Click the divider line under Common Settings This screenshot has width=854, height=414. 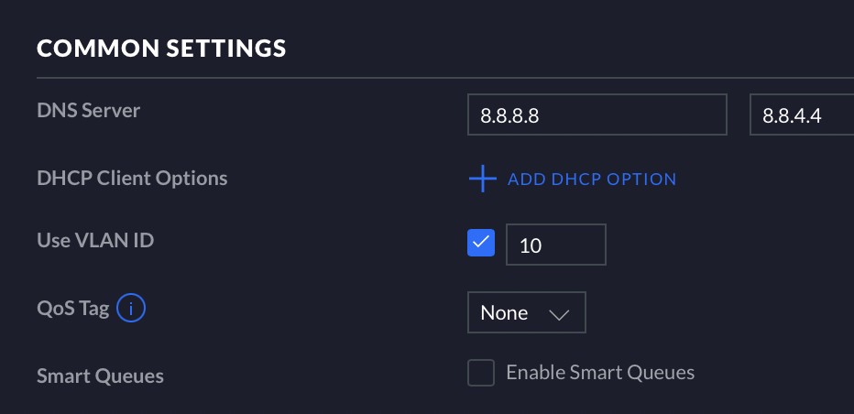point(445,78)
